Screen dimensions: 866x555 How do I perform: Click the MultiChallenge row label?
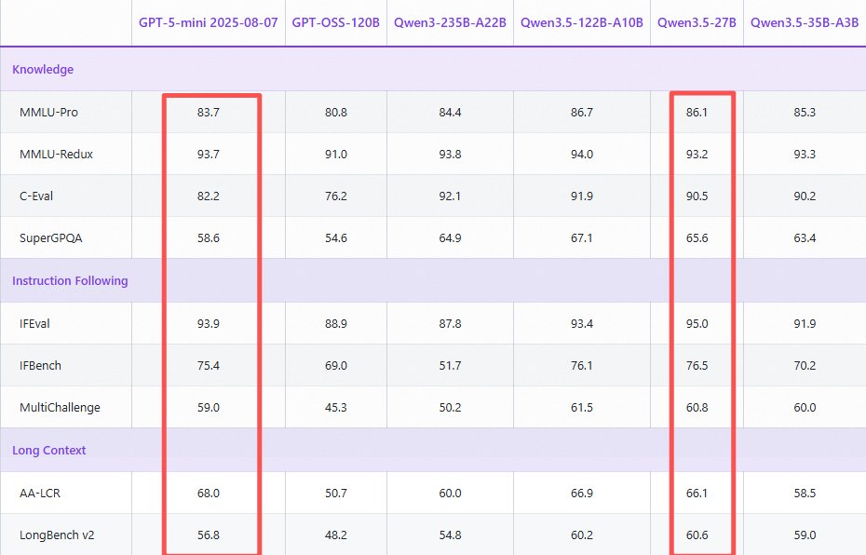(x=61, y=408)
